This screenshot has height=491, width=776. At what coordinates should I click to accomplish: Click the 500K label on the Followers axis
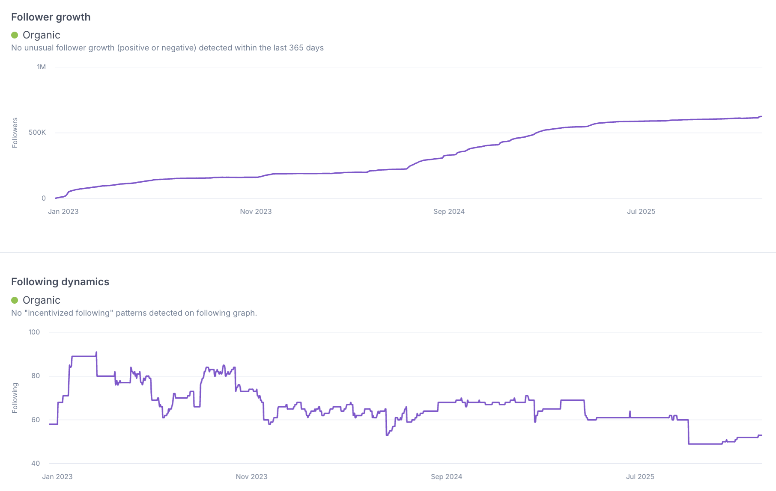click(x=37, y=133)
